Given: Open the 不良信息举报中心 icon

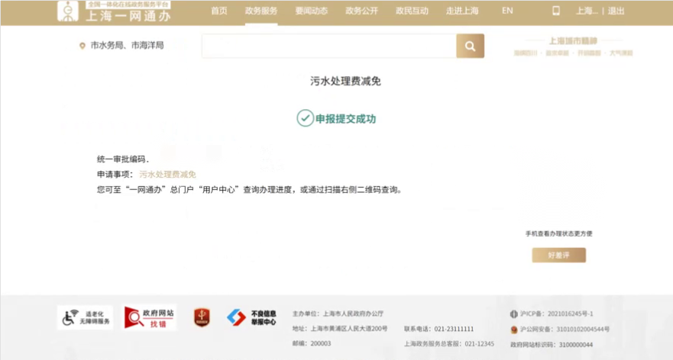Looking at the screenshot, I should point(251,317).
